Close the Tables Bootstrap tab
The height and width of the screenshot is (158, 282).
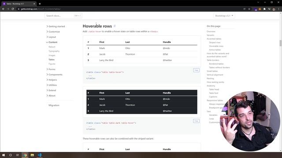tap(34, 4)
